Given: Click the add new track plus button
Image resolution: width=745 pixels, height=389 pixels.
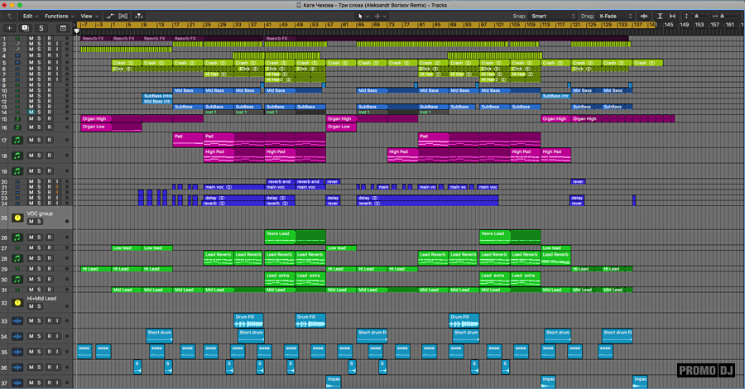Looking at the screenshot, I should coord(10,28).
